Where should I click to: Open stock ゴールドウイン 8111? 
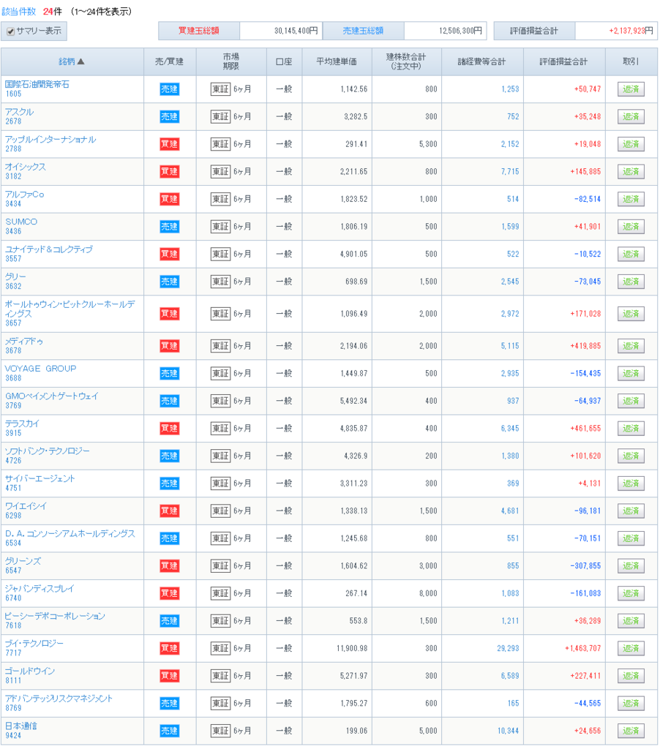(29, 675)
